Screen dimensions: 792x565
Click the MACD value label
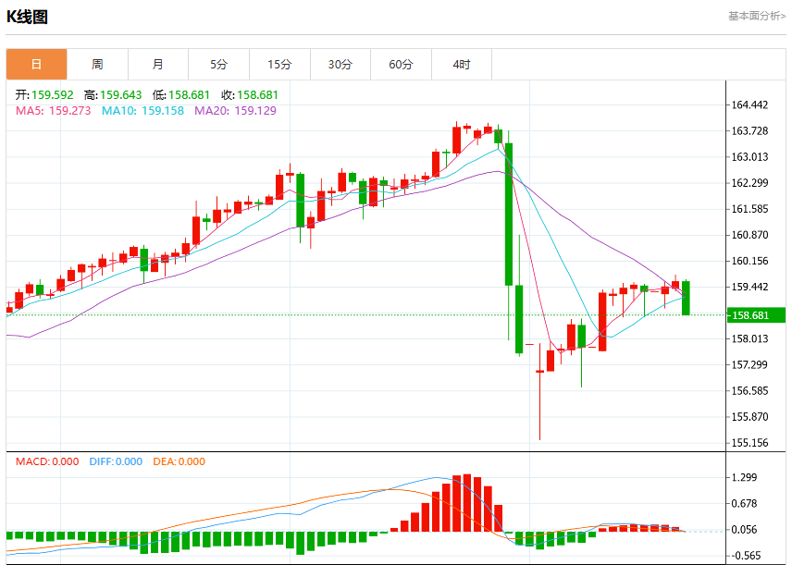click(x=47, y=461)
